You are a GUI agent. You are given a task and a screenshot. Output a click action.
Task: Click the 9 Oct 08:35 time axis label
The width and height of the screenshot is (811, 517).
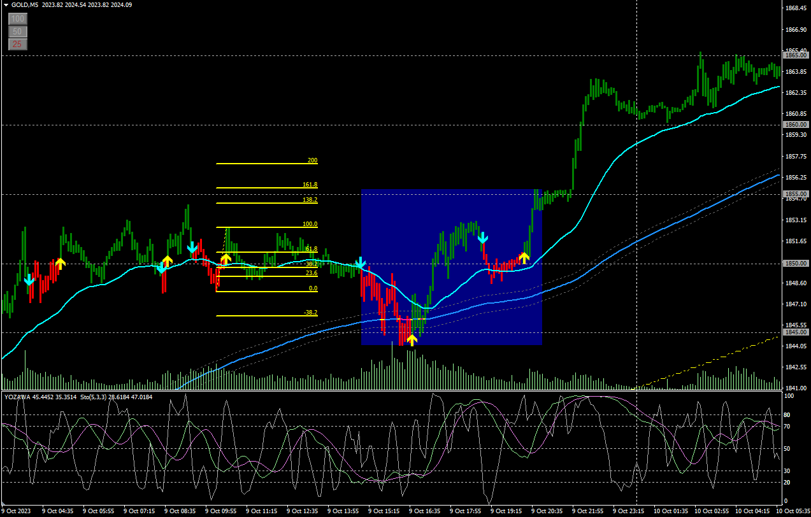pyautogui.click(x=180, y=511)
